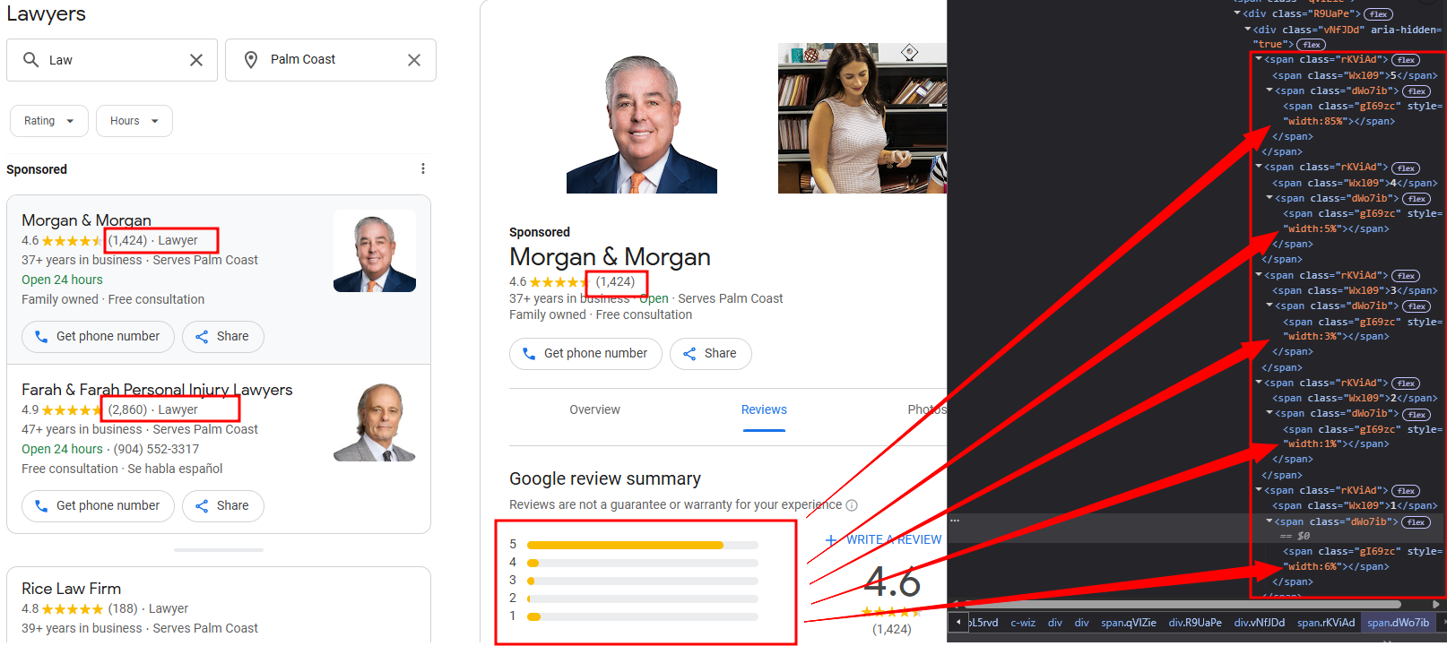Select c-wiz in DevTools breadcrumb
The height and width of the screenshot is (646, 1447).
click(1023, 623)
